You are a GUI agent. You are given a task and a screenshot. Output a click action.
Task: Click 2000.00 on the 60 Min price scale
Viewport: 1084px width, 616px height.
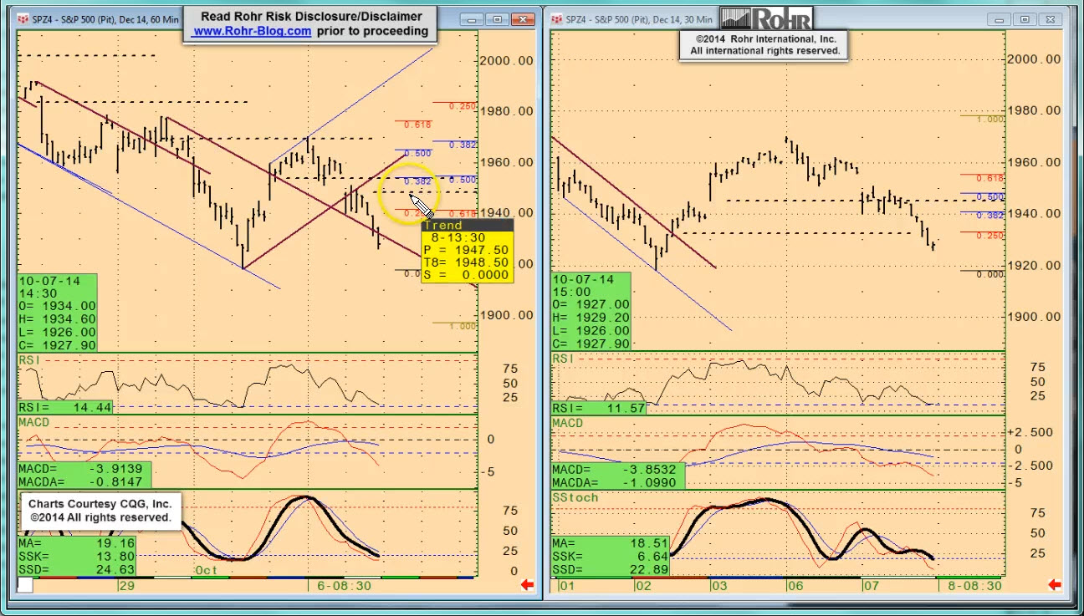tap(506, 60)
